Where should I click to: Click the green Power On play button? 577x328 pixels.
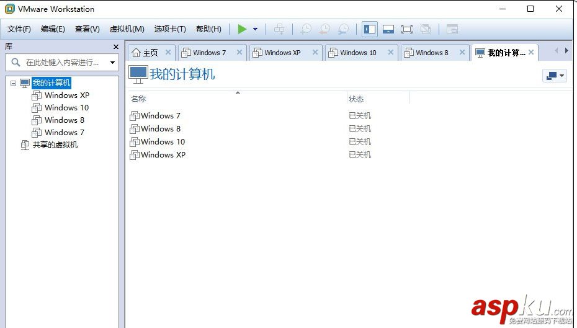coord(242,29)
